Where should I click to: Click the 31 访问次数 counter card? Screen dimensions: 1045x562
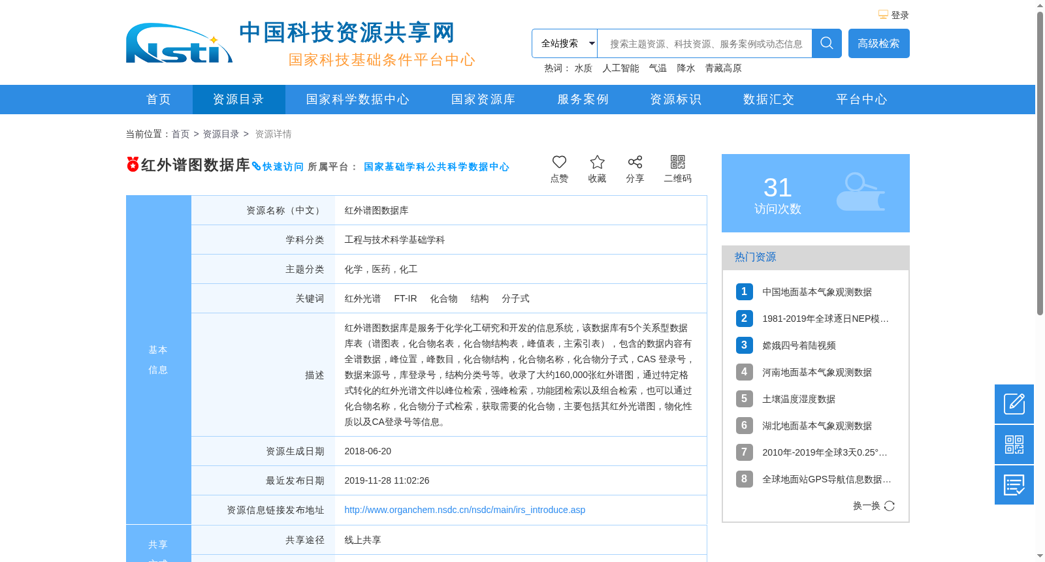pyautogui.click(x=815, y=193)
